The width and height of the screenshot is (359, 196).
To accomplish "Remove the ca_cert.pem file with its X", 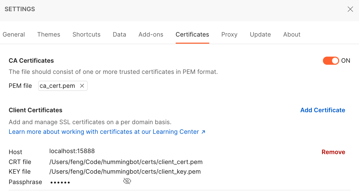I will coord(82,86).
